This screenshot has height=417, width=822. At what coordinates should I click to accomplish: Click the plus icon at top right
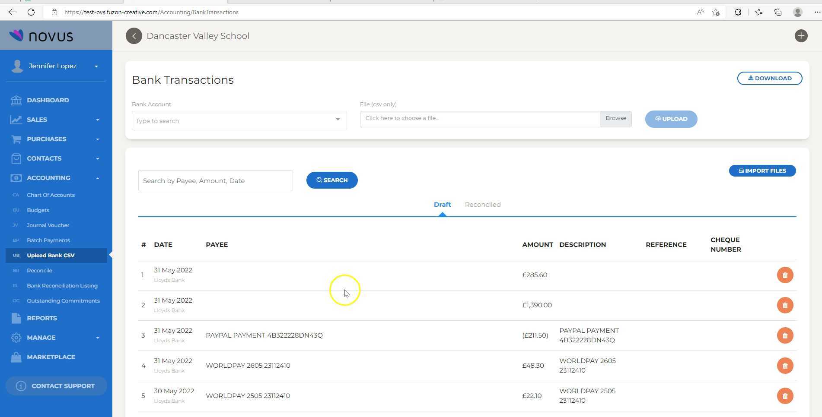[x=801, y=36]
